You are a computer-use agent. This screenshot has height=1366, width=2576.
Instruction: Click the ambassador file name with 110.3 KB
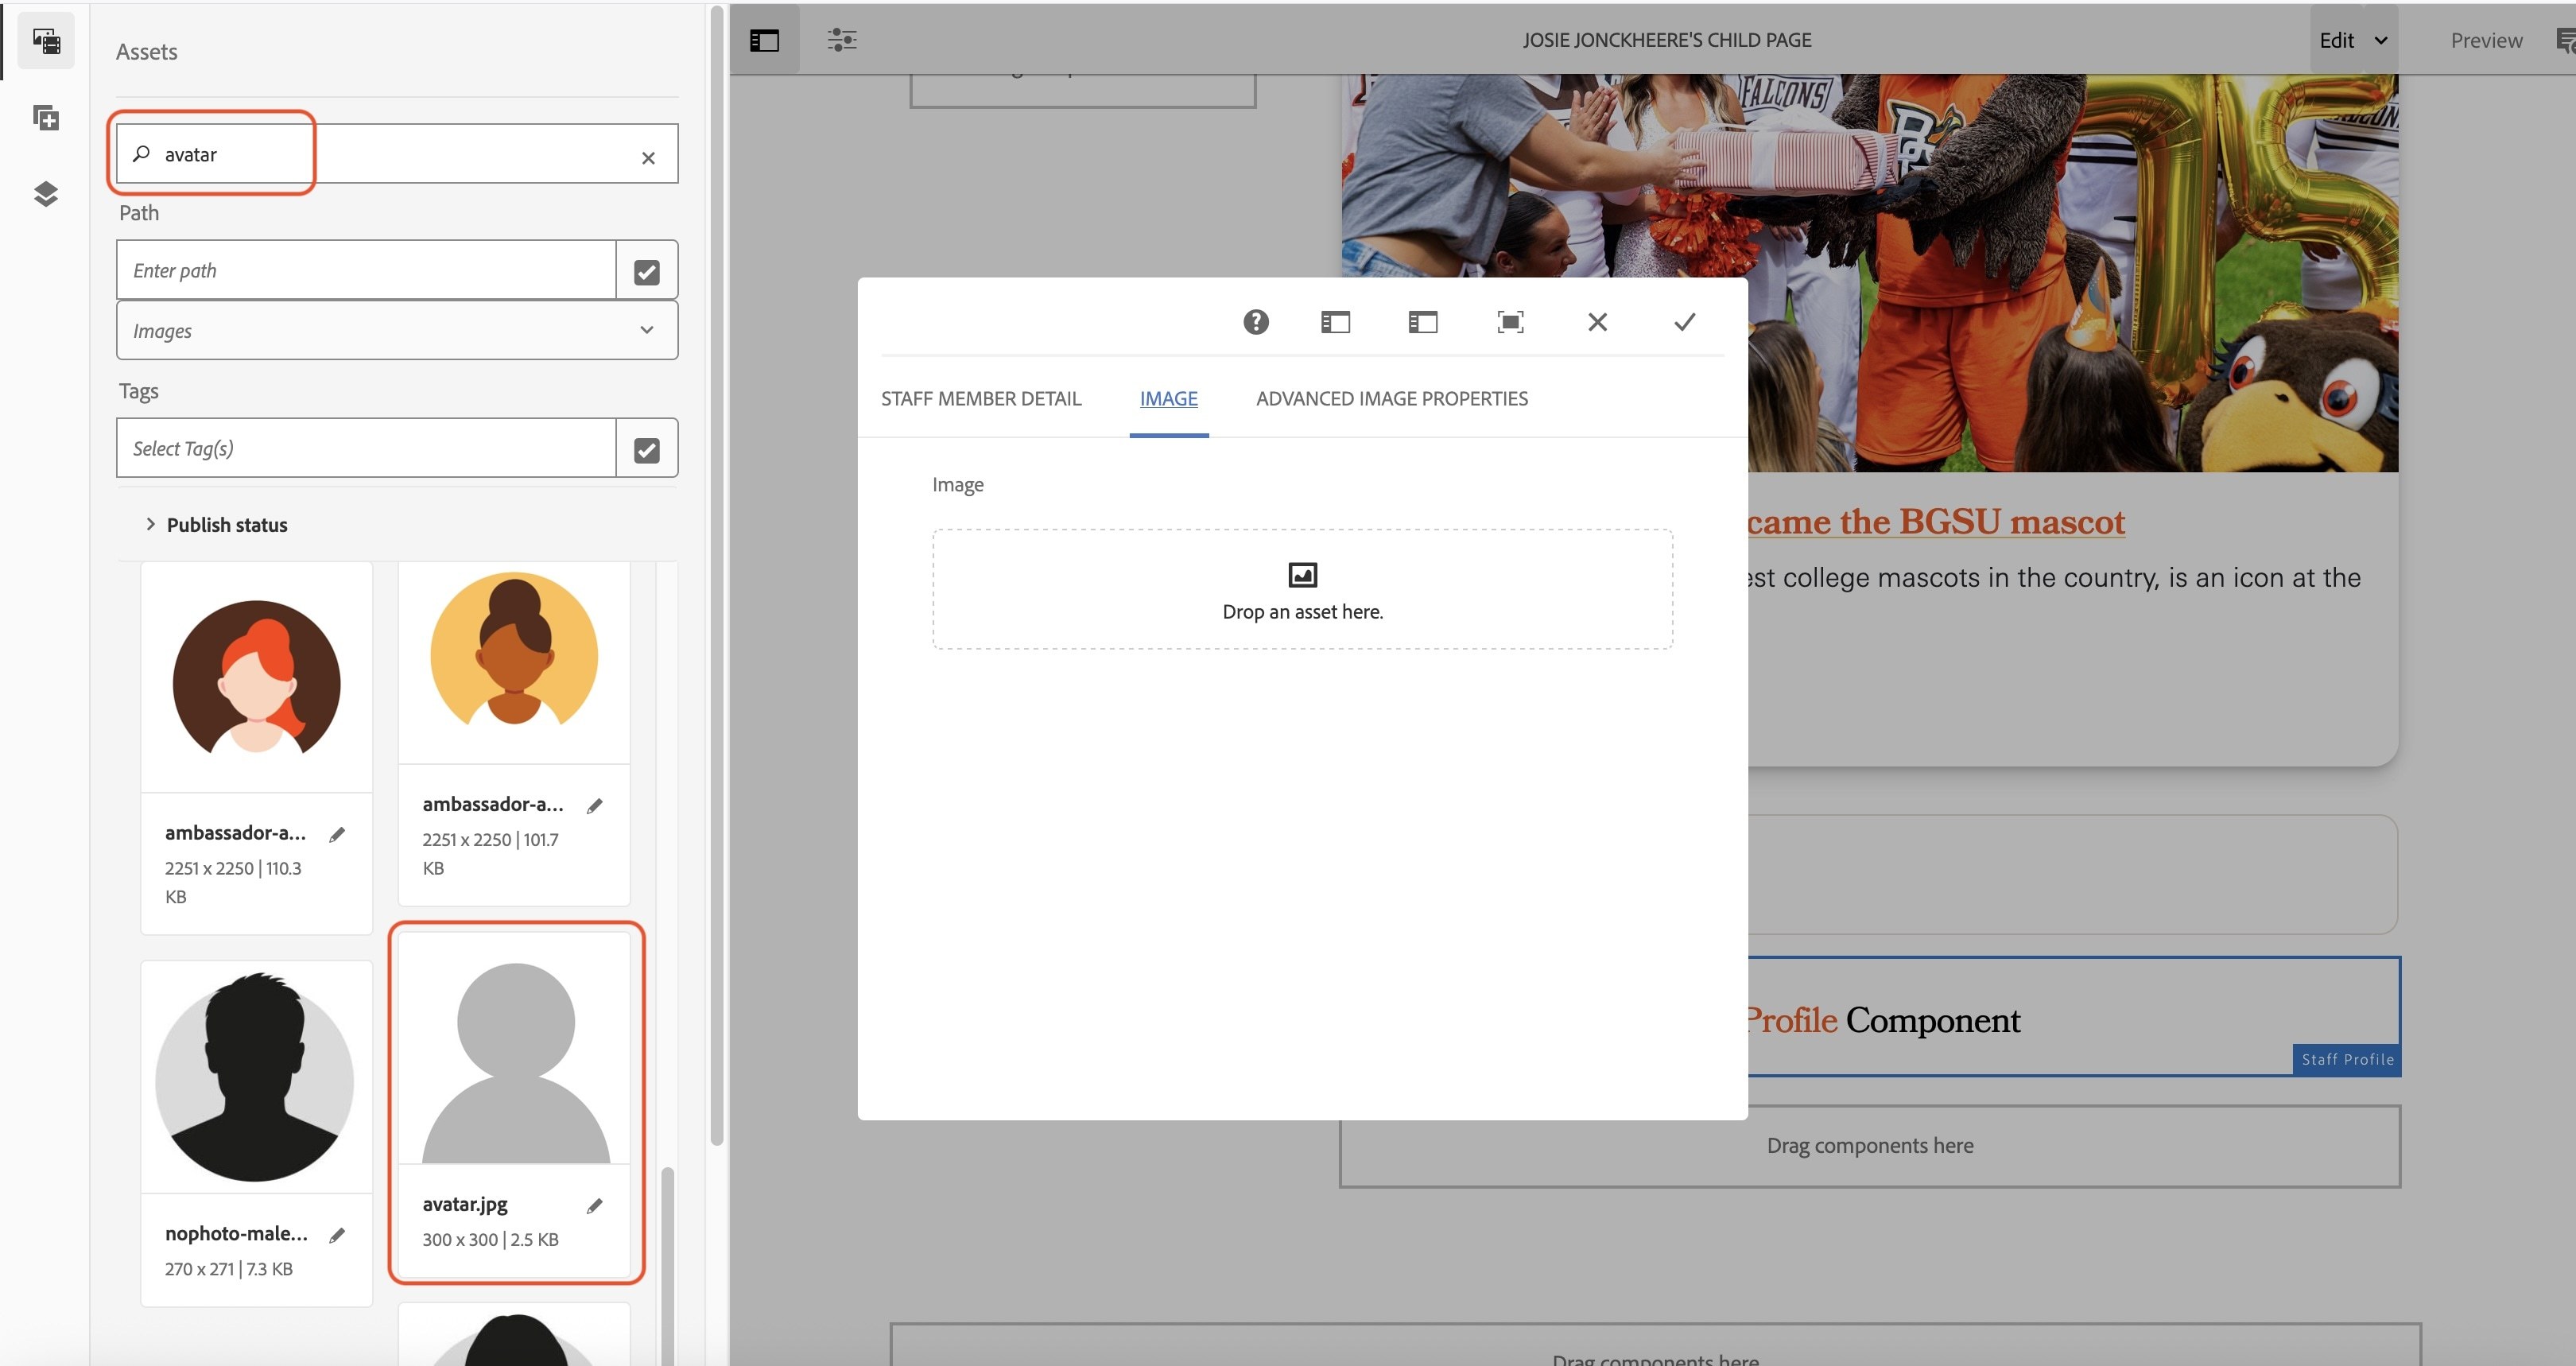236,832
